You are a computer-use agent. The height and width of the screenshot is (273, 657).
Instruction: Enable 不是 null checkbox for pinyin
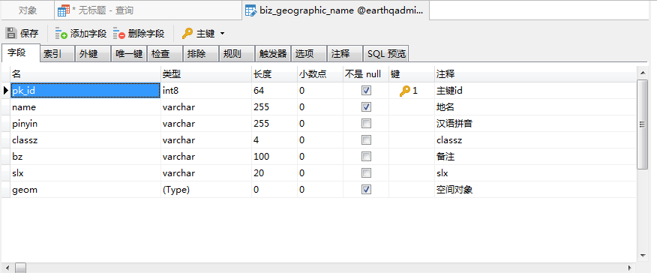366,124
